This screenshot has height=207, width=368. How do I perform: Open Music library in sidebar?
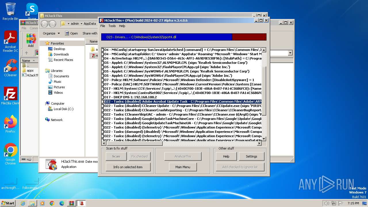[x=57, y=82]
